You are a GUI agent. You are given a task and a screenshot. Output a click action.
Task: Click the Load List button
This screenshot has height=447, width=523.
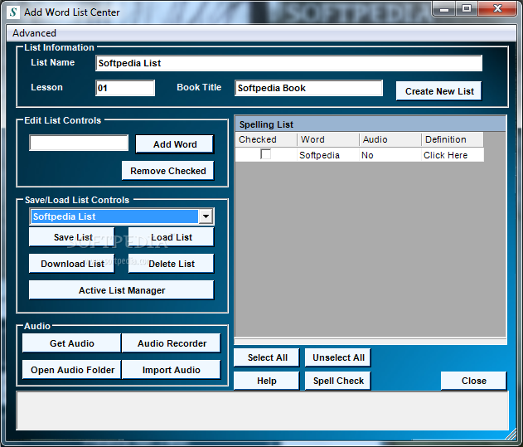click(x=171, y=237)
